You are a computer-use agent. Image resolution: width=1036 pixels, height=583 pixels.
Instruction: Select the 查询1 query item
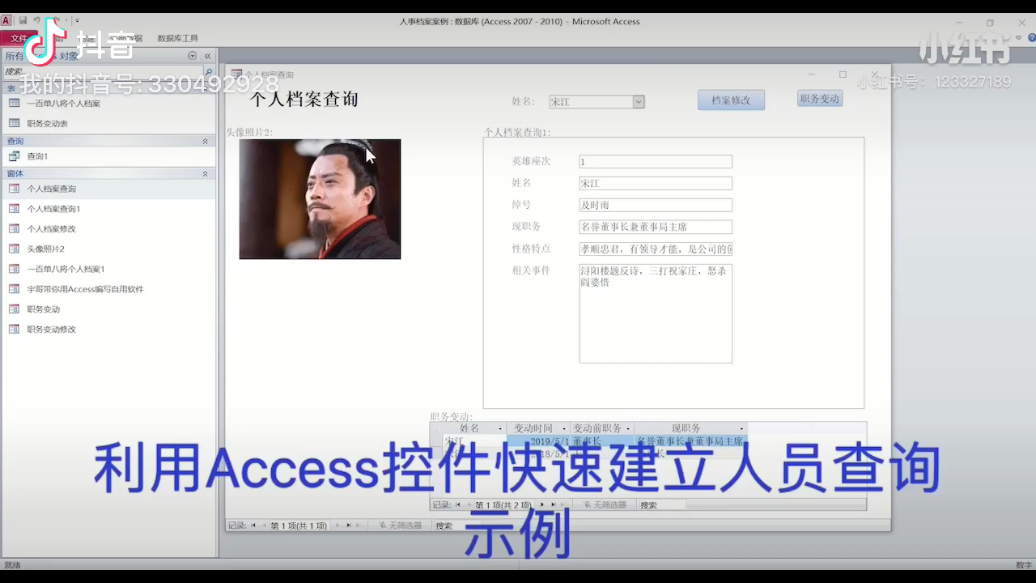pyautogui.click(x=108, y=156)
